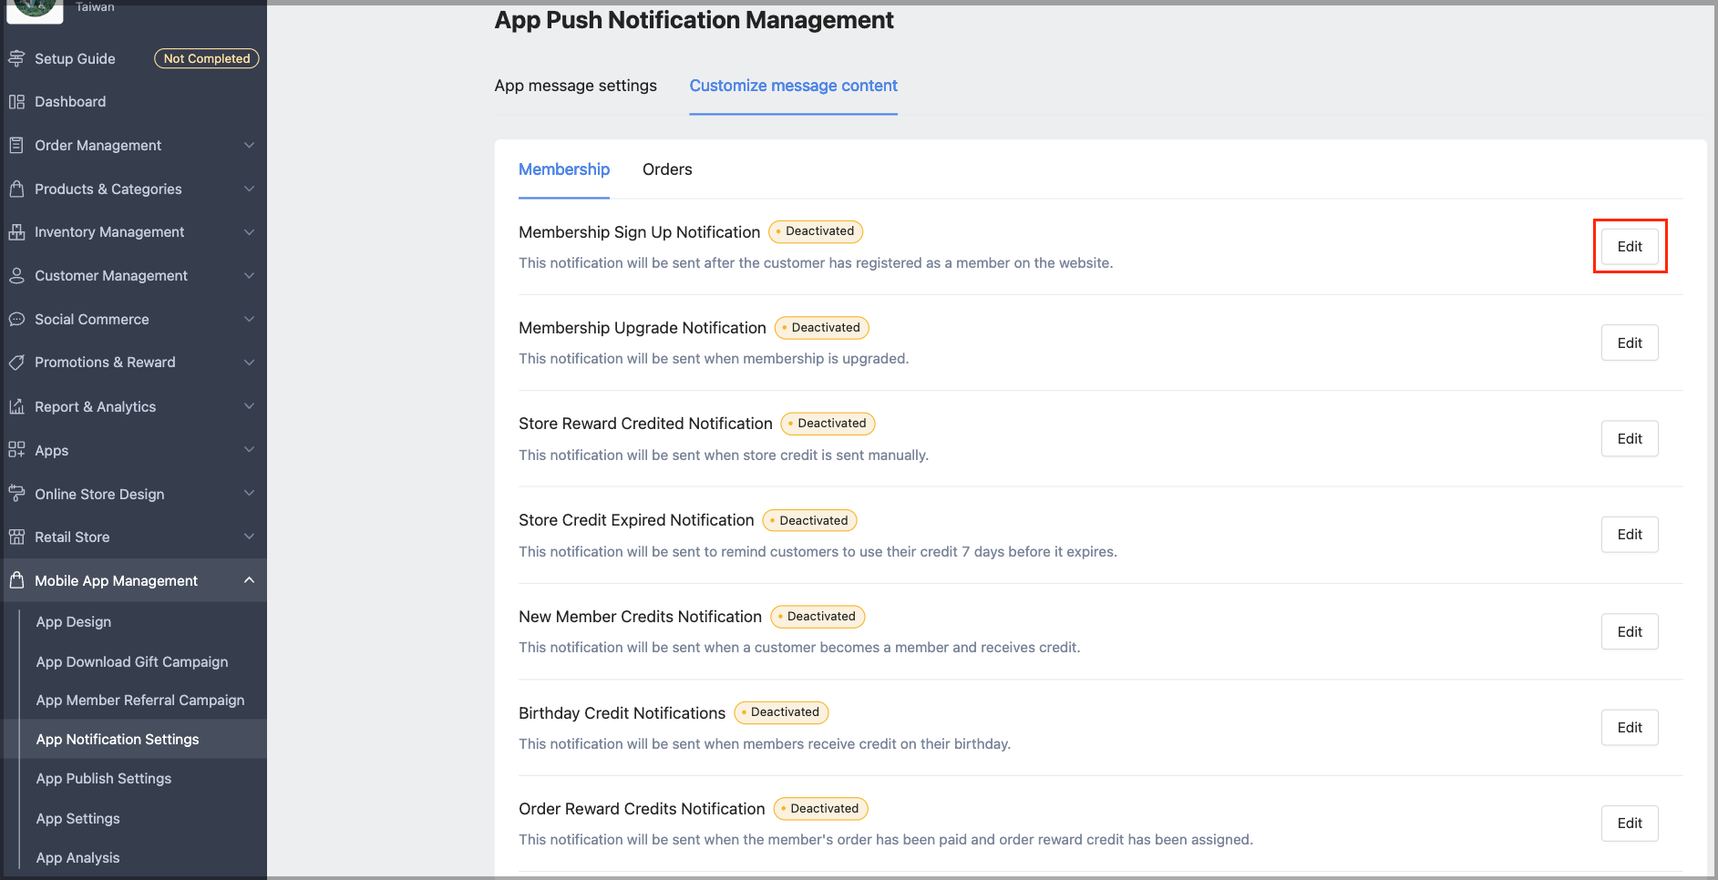Click the App Push Notification Management heading

[x=694, y=20]
